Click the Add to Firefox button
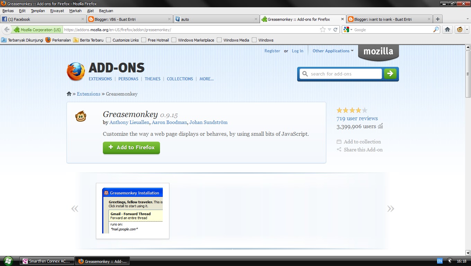The width and height of the screenshot is (471, 266). [x=131, y=148]
